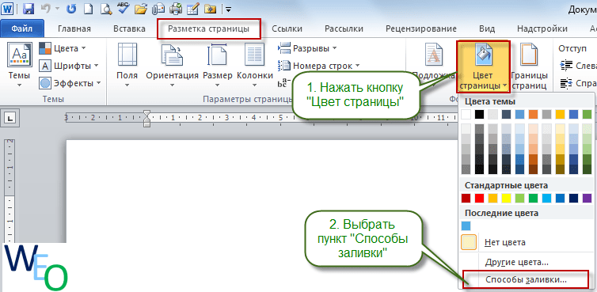597x292 pixels.
Task: Switch to the Ссылки tab
Action: click(287, 28)
